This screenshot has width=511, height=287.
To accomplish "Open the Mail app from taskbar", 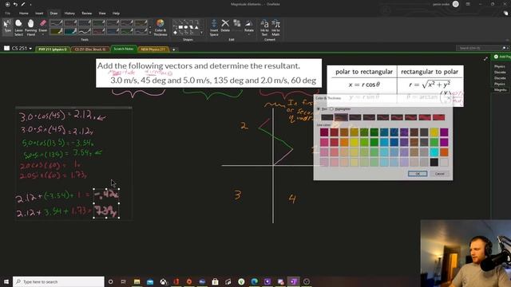I will (x=150, y=281).
